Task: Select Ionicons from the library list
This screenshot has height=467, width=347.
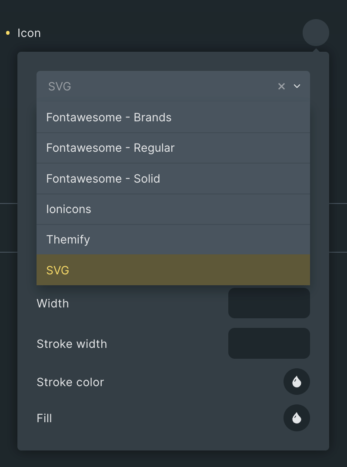Action: (173, 209)
